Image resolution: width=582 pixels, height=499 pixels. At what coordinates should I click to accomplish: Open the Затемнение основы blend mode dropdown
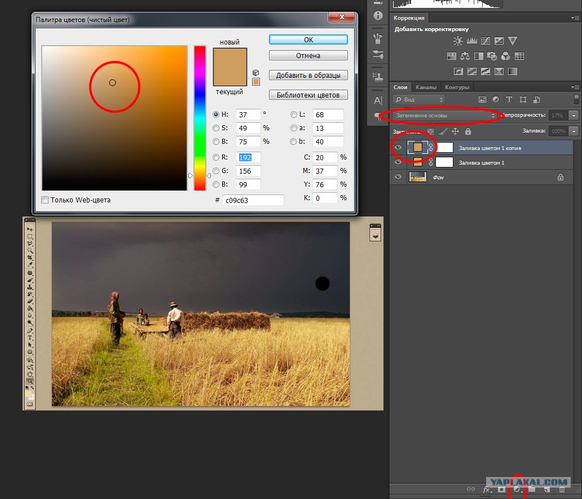[x=444, y=116]
